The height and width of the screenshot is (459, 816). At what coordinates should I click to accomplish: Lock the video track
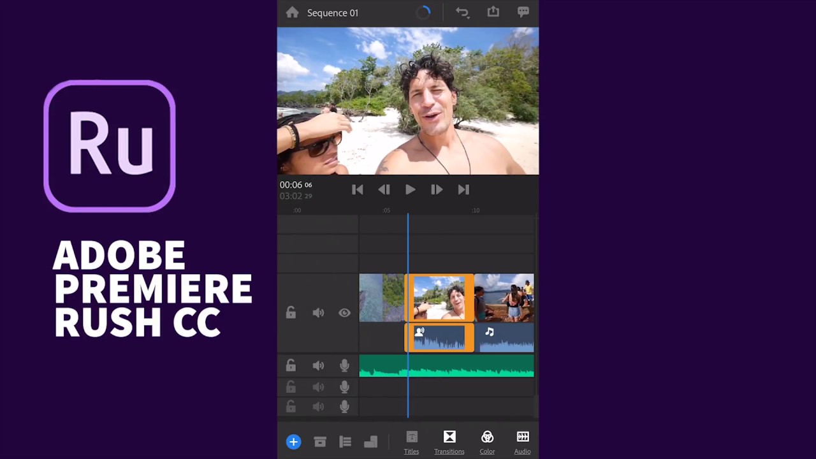291,312
